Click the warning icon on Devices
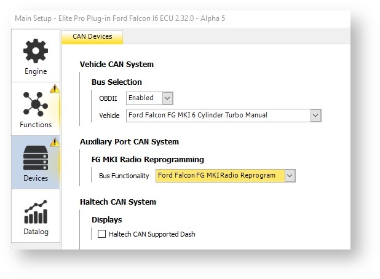Screen dimensions: 380x279 point(55,142)
